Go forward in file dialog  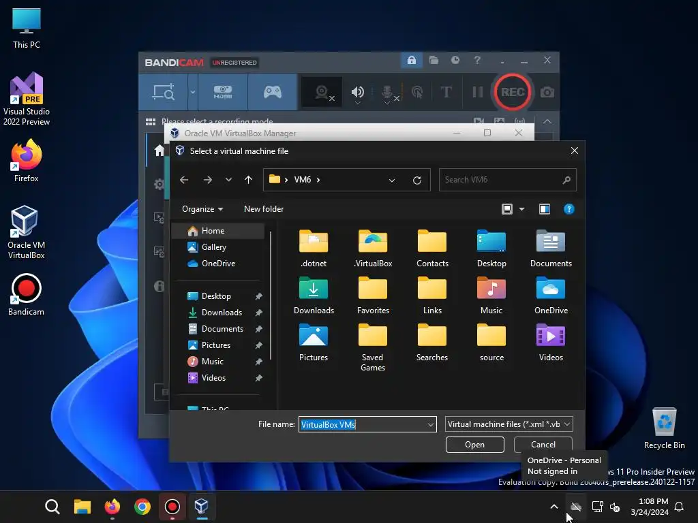click(207, 180)
